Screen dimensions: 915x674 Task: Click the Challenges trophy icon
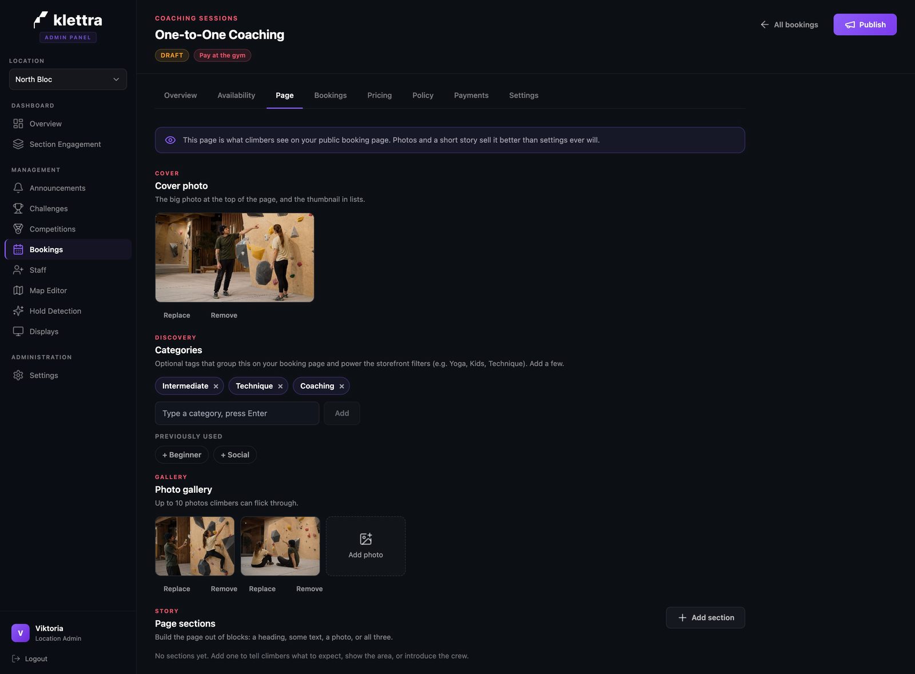click(18, 209)
